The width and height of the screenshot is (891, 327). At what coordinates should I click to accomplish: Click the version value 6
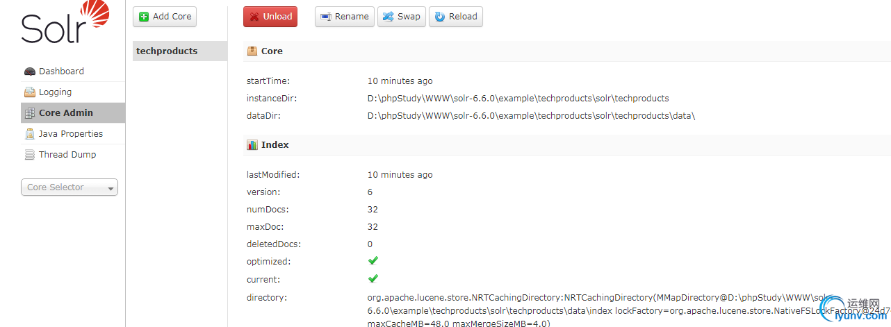click(x=370, y=192)
